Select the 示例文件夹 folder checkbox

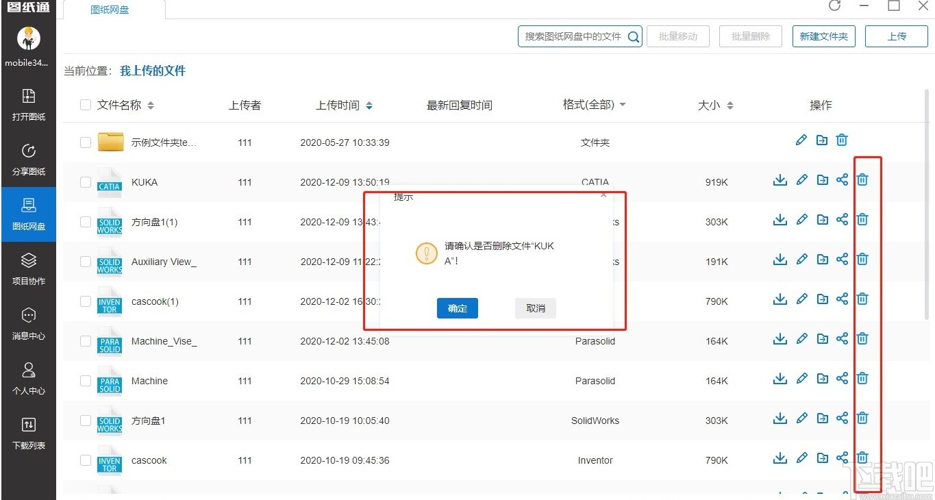(x=85, y=142)
